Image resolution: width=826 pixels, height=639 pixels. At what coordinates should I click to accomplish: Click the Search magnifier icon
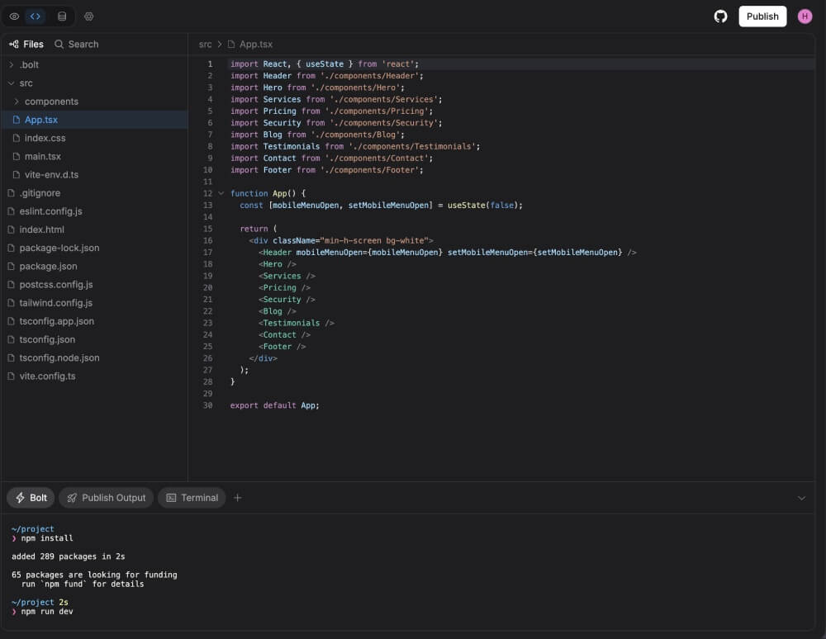click(x=59, y=45)
